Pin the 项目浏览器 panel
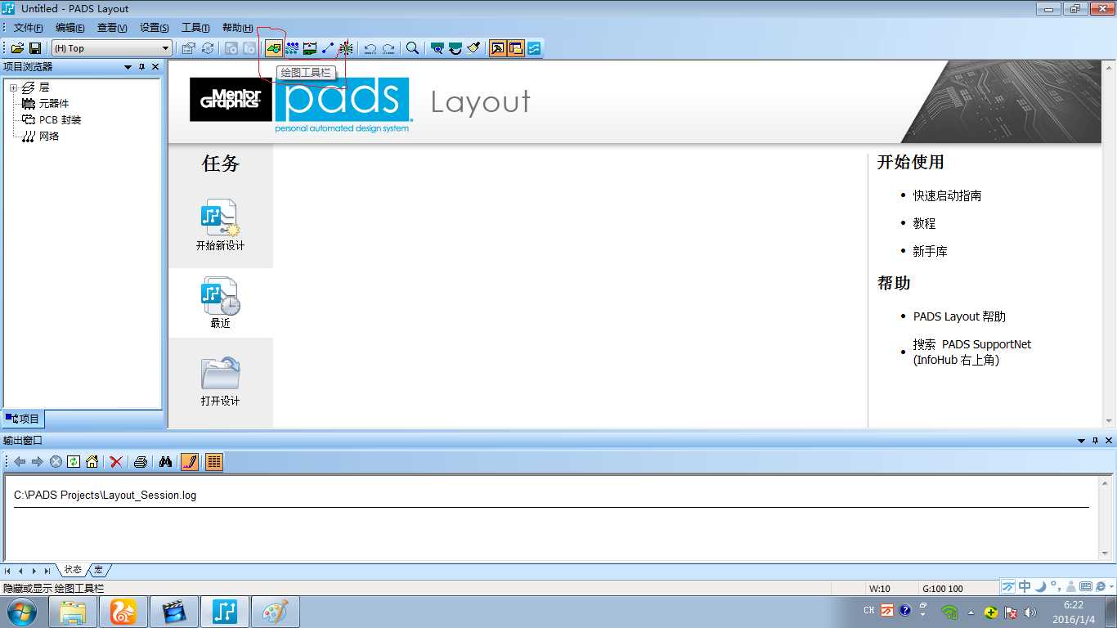 click(x=141, y=67)
